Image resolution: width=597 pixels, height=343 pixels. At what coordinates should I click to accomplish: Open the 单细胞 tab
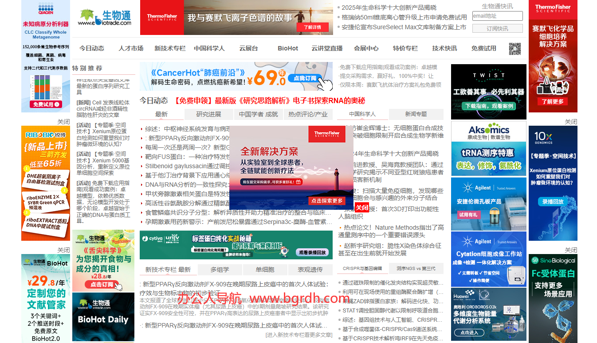point(265,270)
